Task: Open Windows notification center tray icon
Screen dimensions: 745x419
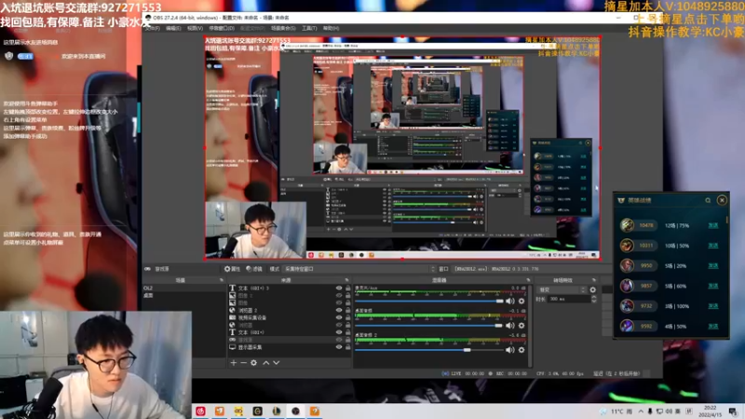Action: pyautogui.click(x=733, y=412)
